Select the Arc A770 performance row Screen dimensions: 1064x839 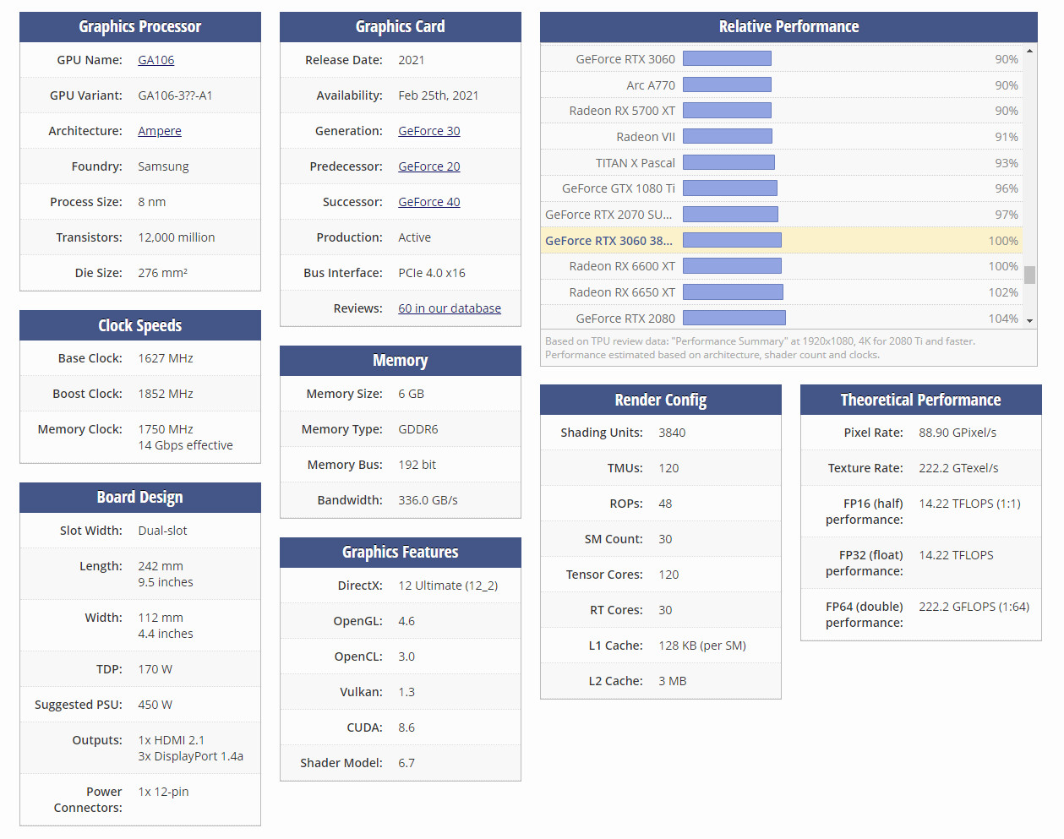point(782,85)
